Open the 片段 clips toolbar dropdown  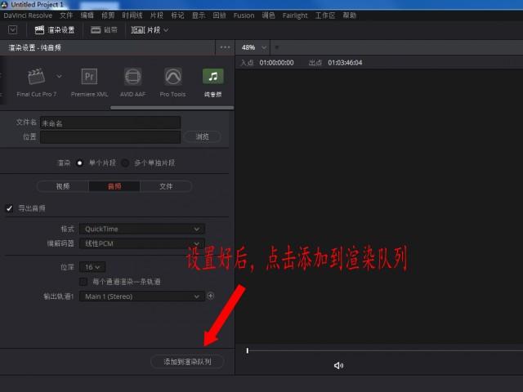coord(150,30)
